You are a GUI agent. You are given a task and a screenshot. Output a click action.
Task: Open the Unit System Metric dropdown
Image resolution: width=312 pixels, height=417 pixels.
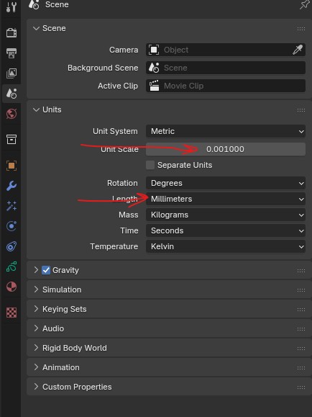pos(226,131)
